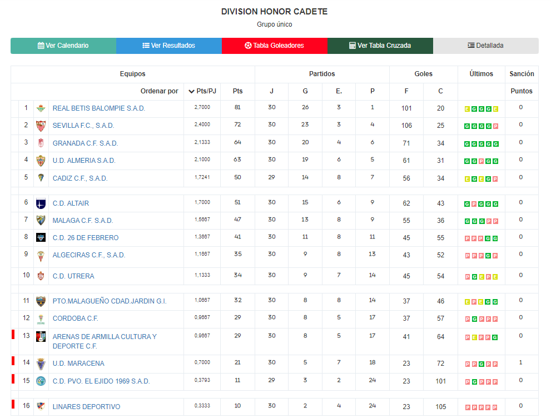Open PTO.MALAGUEÑO CDAD.JARDIN G.I. team link
Viewport: 551px width, 418px height.
(x=110, y=301)
